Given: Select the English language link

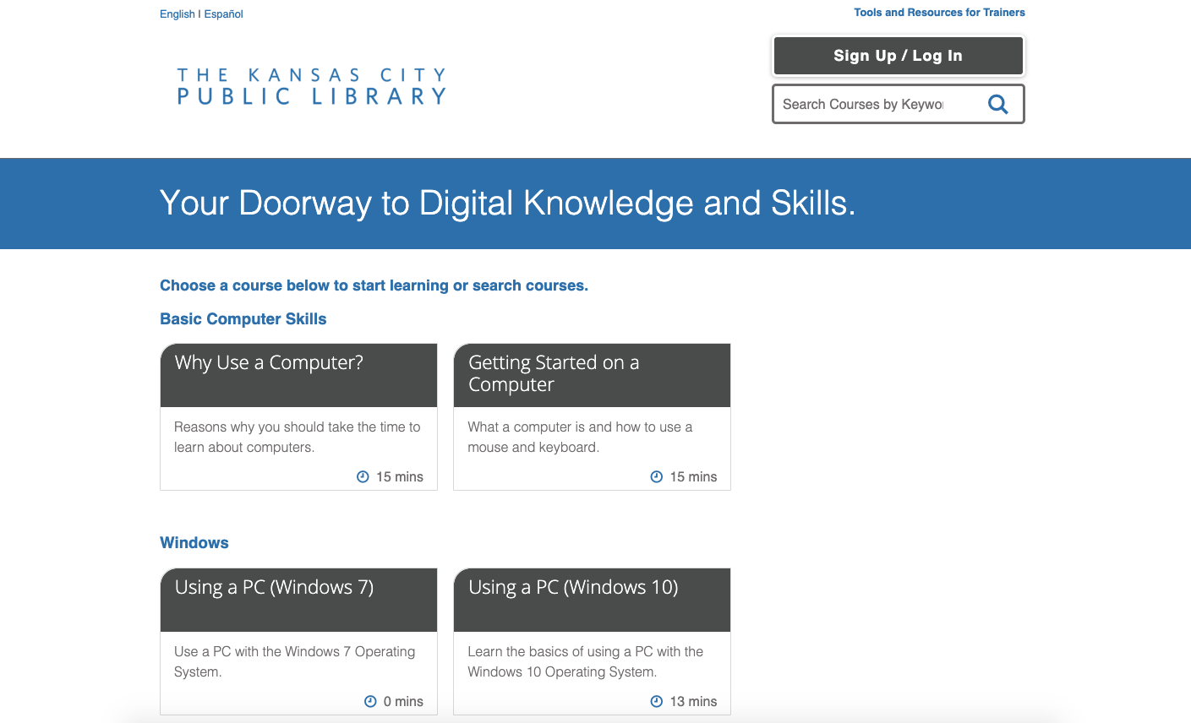Looking at the screenshot, I should tap(177, 14).
